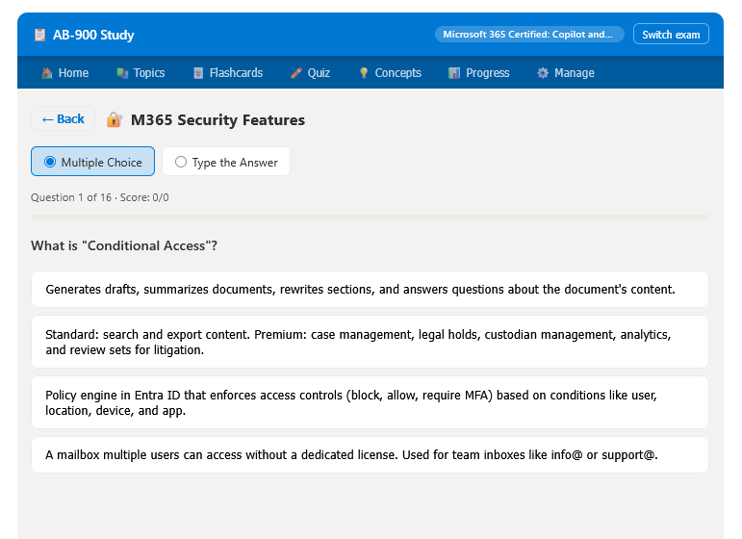Choose answer starting 'Standard: search and export content'
The height and width of the screenshot is (539, 742).
[370, 342]
